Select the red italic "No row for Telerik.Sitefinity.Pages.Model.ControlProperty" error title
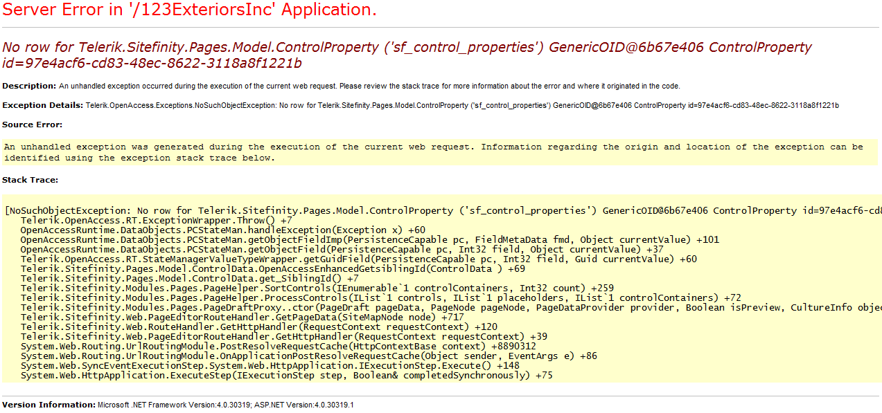The width and height of the screenshot is (882, 413). click(x=407, y=55)
